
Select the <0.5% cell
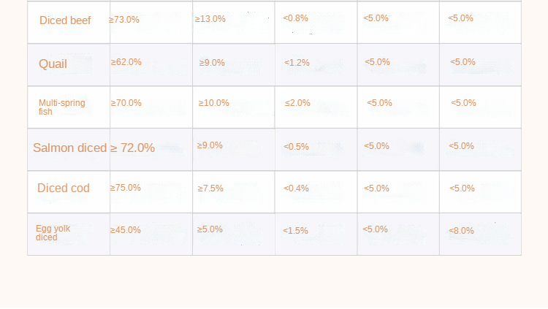pyautogui.click(x=297, y=146)
